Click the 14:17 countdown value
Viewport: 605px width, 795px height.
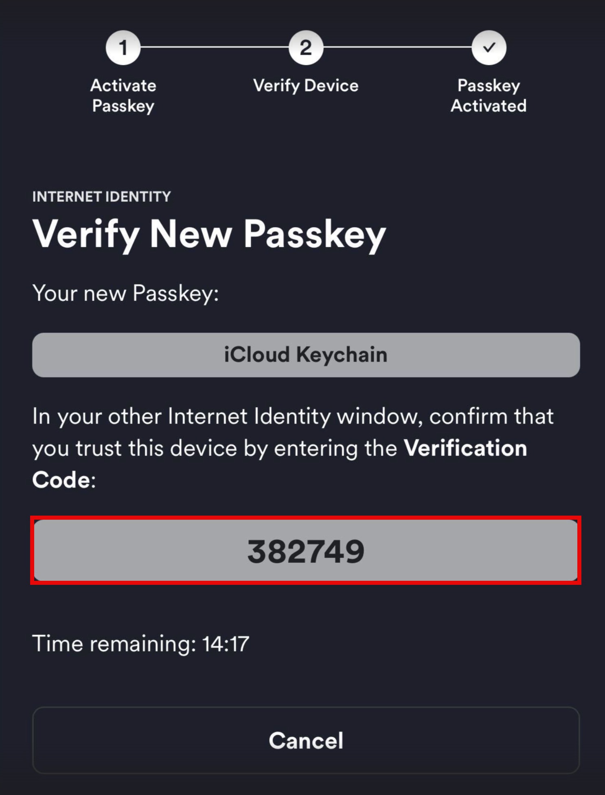[226, 643]
